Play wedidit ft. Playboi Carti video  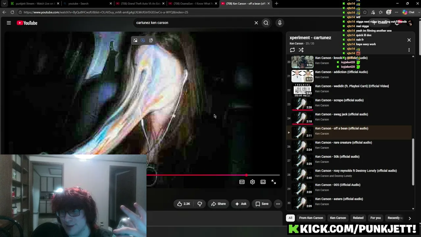(352, 86)
